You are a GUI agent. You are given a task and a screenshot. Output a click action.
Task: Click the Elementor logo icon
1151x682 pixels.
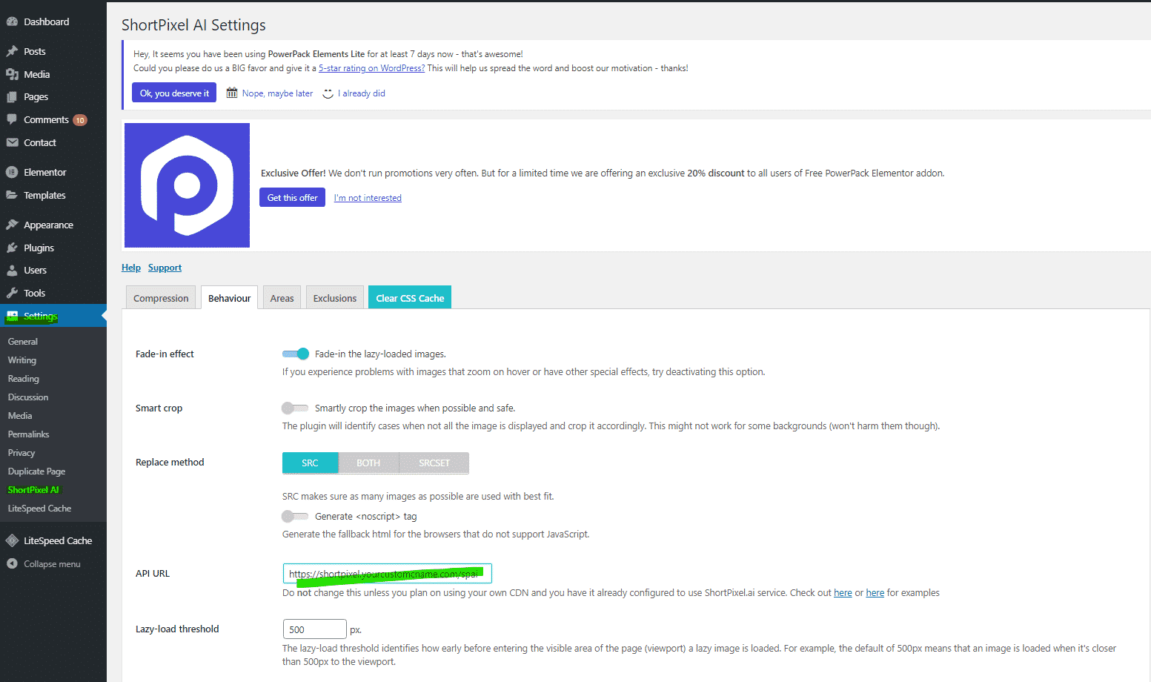click(x=12, y=172)
